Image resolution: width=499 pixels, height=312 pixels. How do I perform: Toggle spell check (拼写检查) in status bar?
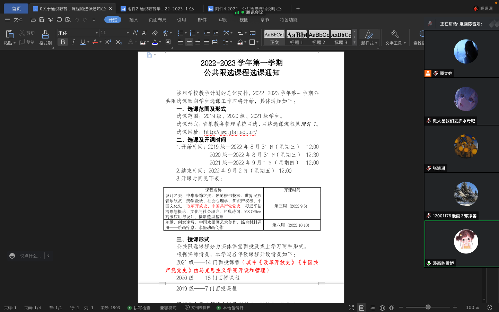139,308
